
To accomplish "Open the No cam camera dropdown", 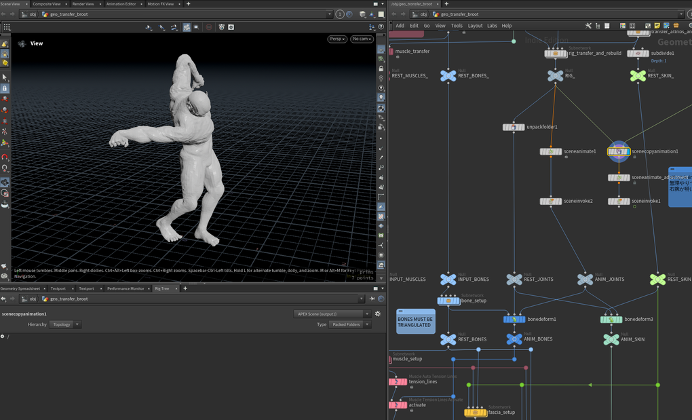I will tap(362, 39).
